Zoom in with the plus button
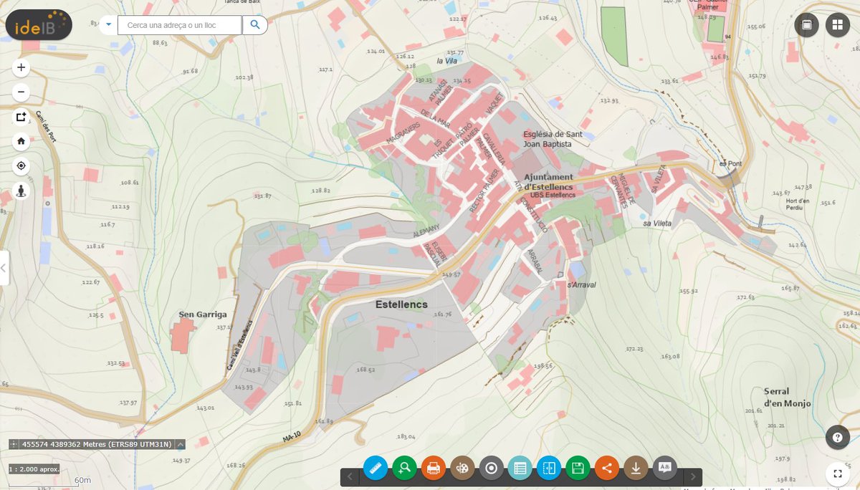The image size is (860, 490). coord(21,68)
